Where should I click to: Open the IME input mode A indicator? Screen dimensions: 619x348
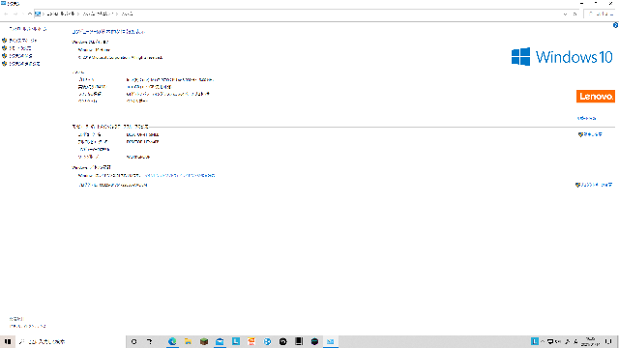click(575, 341)
